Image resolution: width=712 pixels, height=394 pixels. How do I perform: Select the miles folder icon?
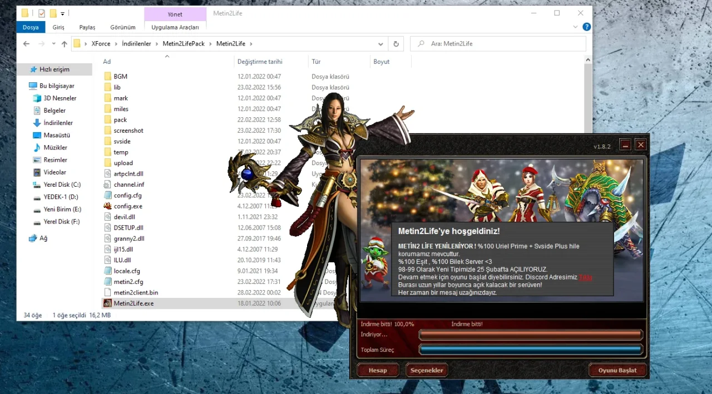(x=108, y=109)
